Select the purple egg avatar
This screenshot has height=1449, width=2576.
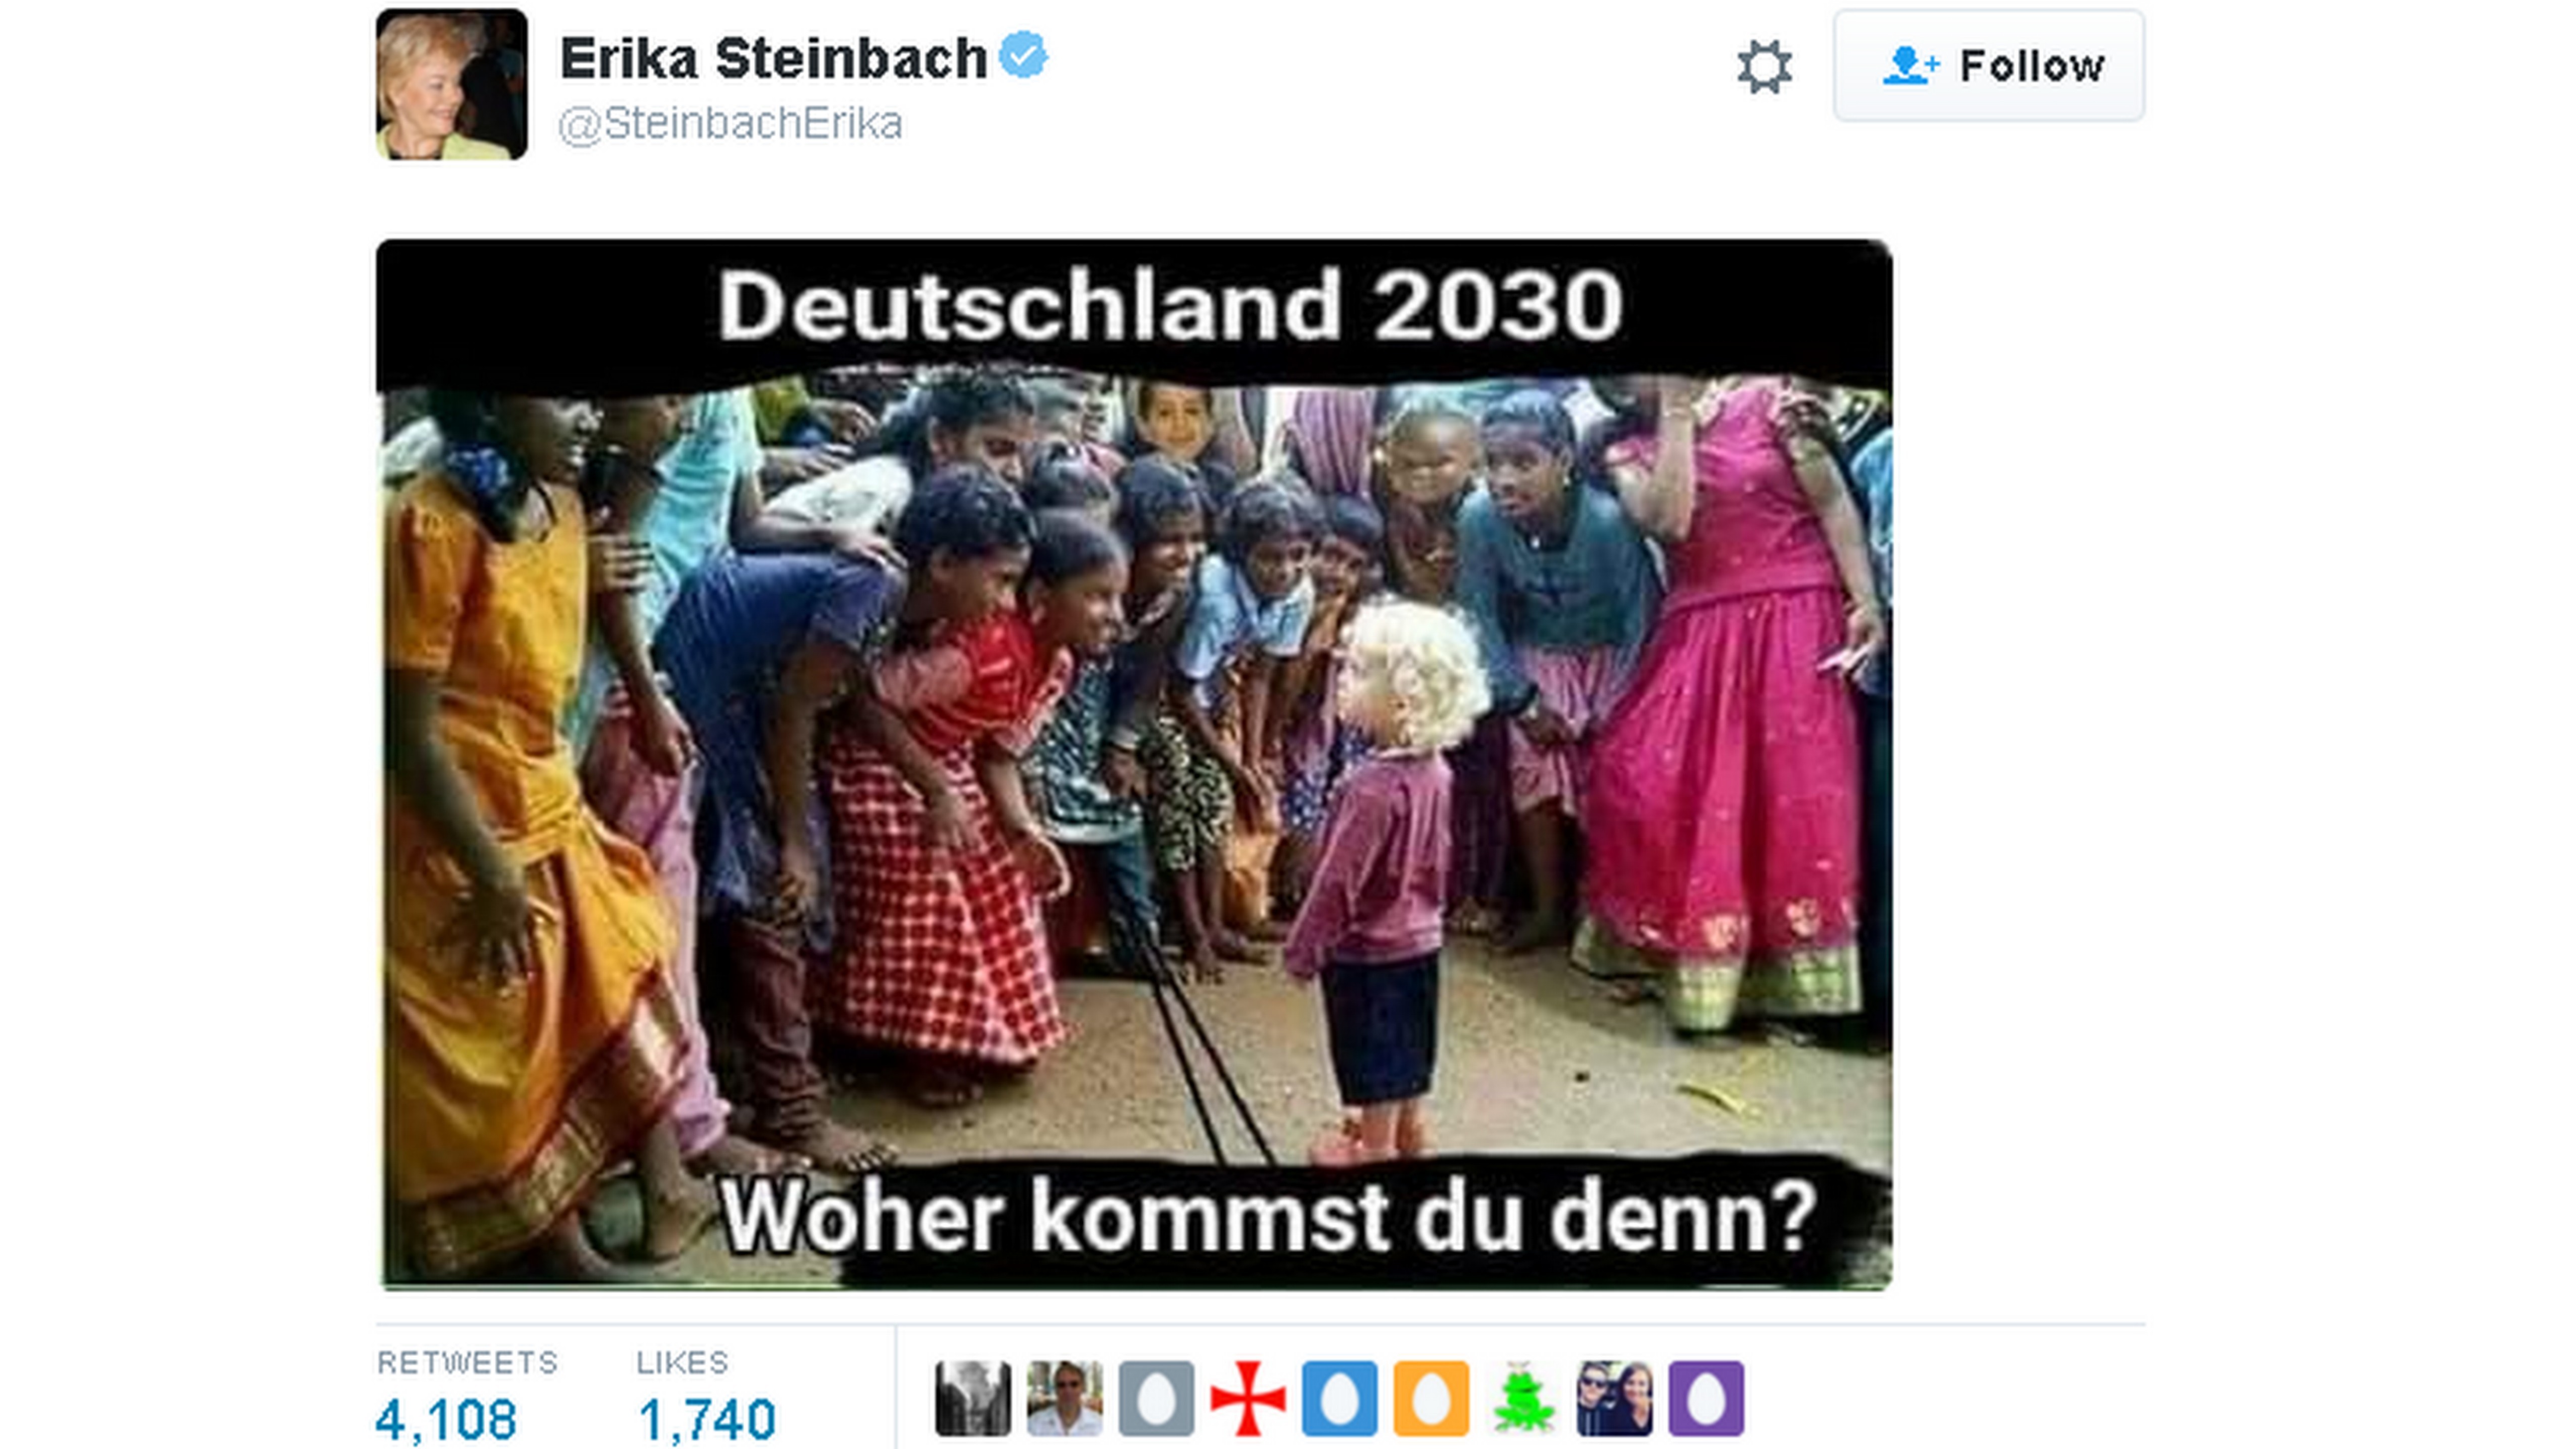tap(1706, 1398)
